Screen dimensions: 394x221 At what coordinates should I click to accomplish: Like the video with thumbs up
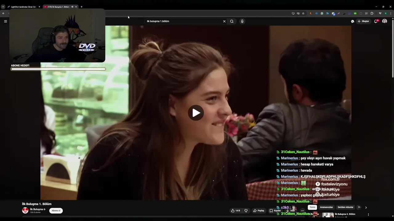(235, 211)
